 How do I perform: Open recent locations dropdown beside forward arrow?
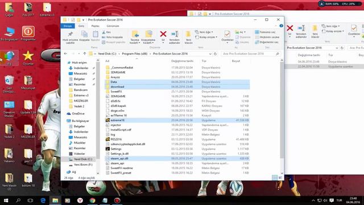coord(79,54)
